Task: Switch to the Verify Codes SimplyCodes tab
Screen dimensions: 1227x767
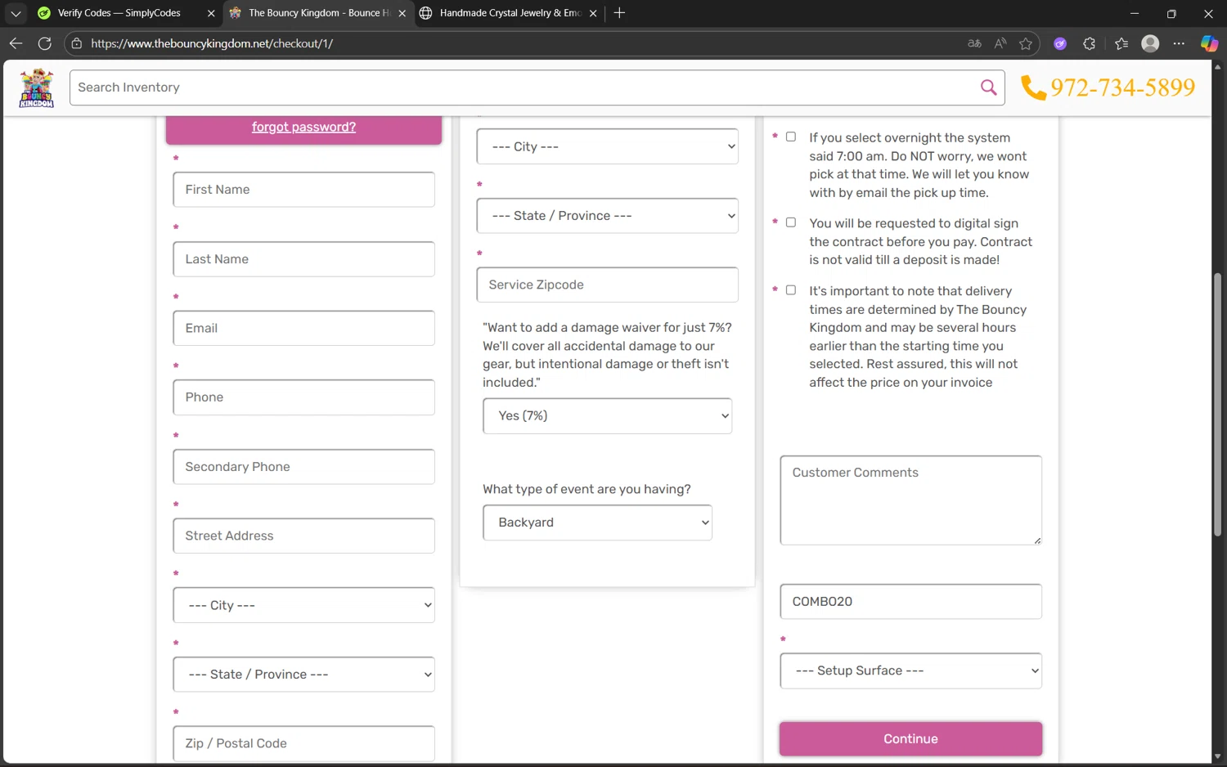Action: (119, 13)
